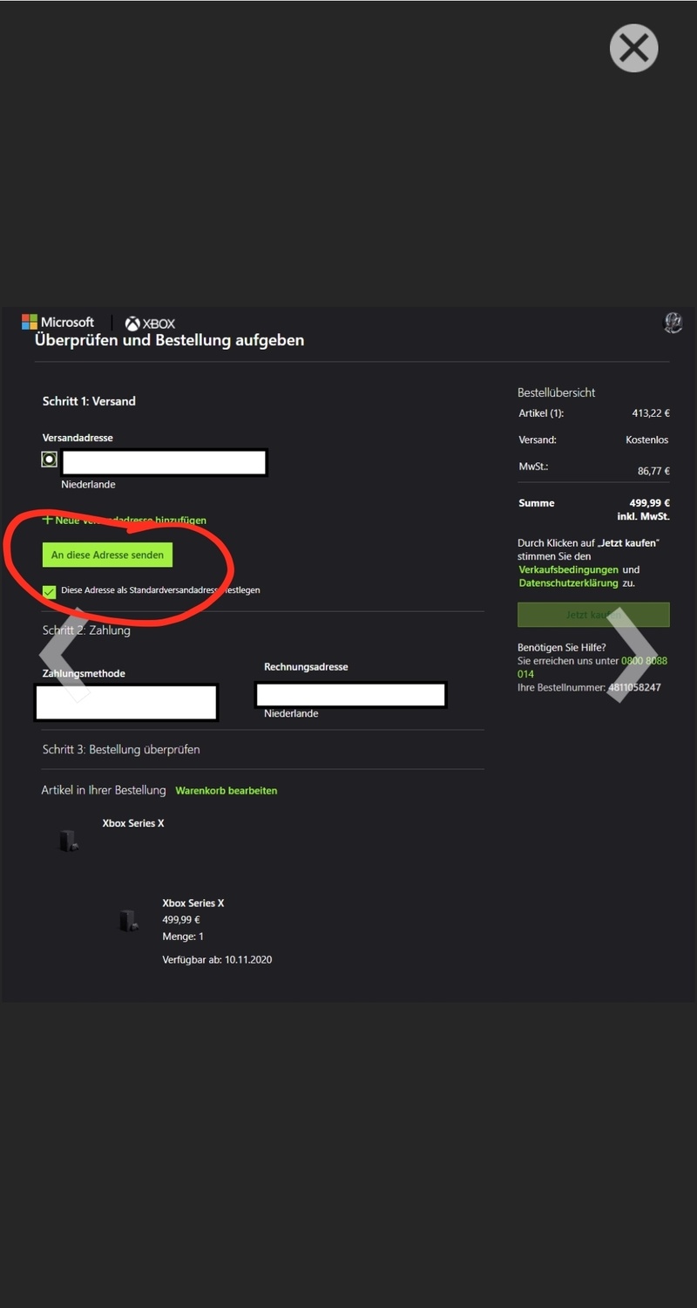Click the 0800 8088 014 help phone number
Viewport: 697px width, 1308px height.
pos(592,667)
